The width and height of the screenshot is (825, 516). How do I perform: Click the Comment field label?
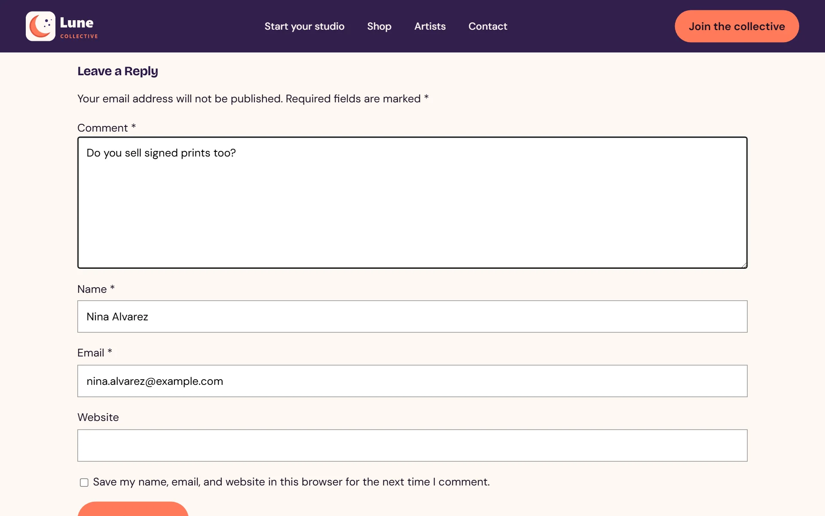107,128
